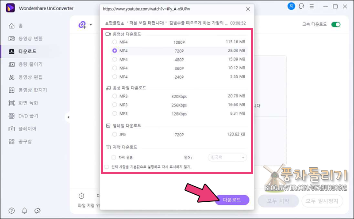Toggle the 고속 다운로드 high speed switch
Screen dimensions: 354x219
coord(336,24)
